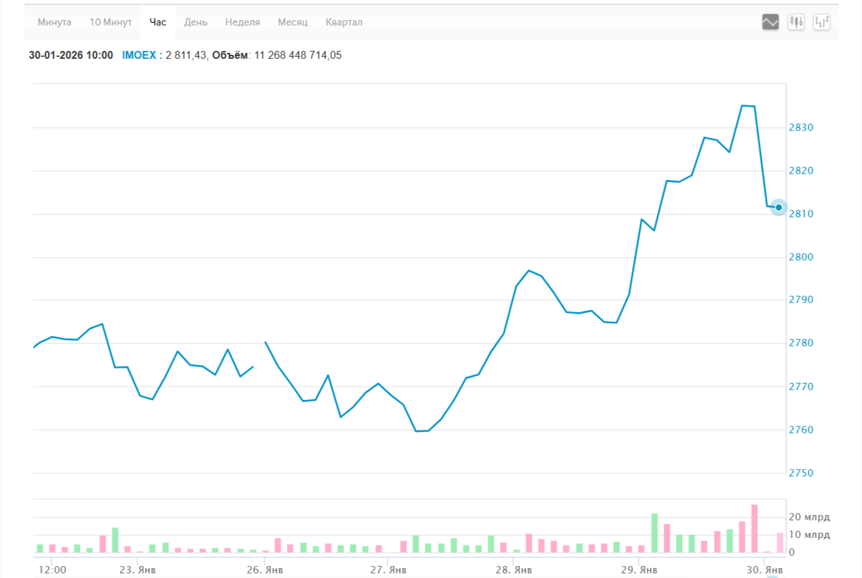Click the tallest green volume bar on 29 Янв
The height and width of the screenshot is (578, 862).
(x=654, y=533)
